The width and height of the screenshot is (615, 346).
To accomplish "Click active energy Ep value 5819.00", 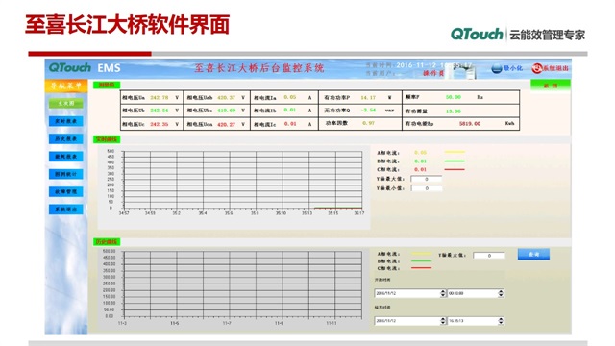I will [x=470, y=124].
